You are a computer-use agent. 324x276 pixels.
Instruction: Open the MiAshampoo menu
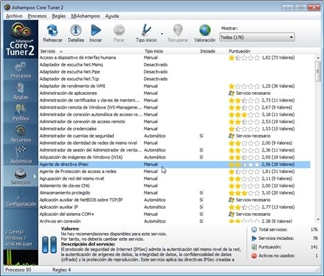click(85, 16)
